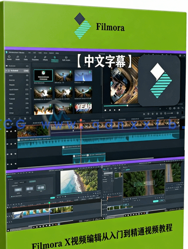Click the zoom-in icon right of timeline zoom slider
188x249 pixels.
tap(178, 113)
